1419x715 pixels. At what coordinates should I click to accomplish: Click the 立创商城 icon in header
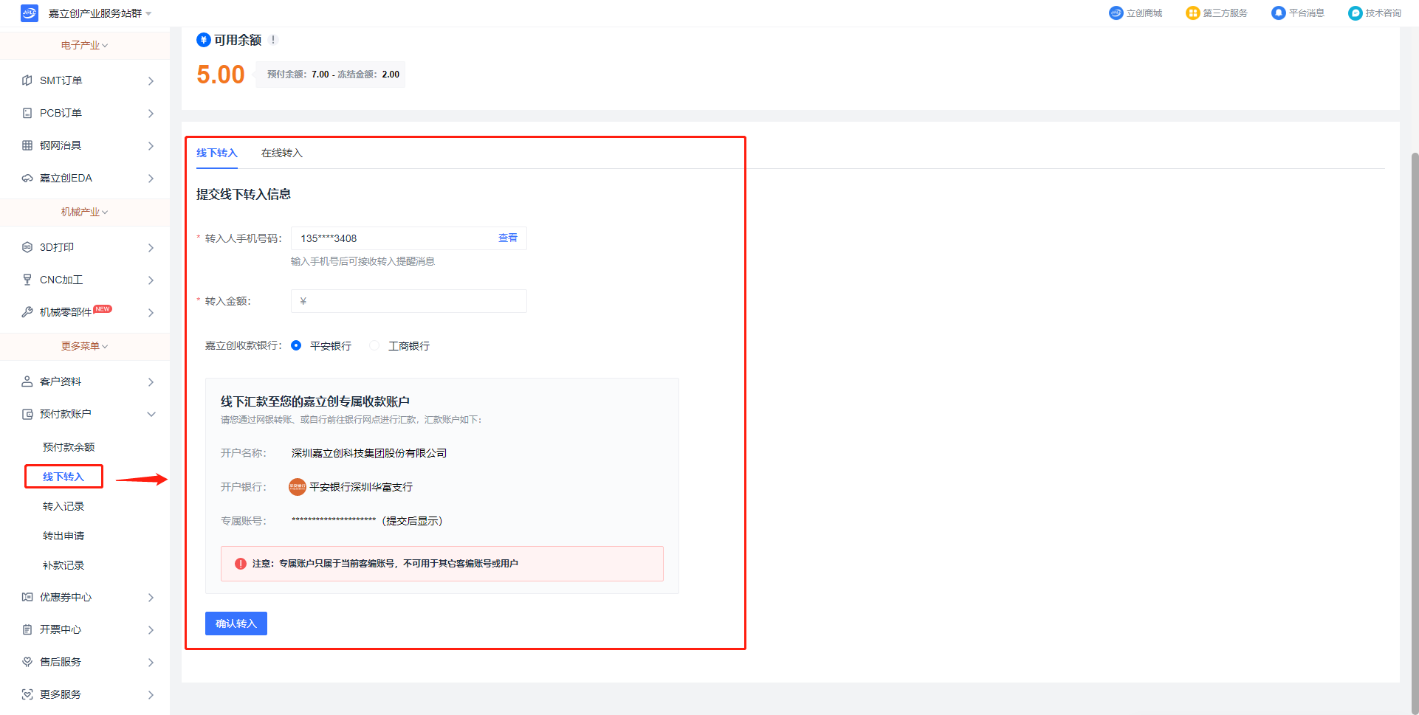tap(1116, 13)
